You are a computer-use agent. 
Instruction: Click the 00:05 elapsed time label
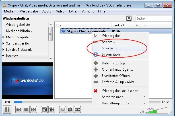click(7, 102)
